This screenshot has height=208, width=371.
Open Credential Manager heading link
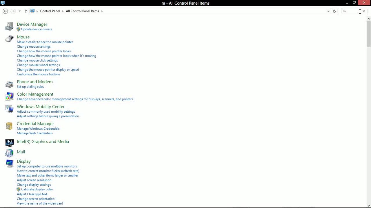tap(35, 124)
